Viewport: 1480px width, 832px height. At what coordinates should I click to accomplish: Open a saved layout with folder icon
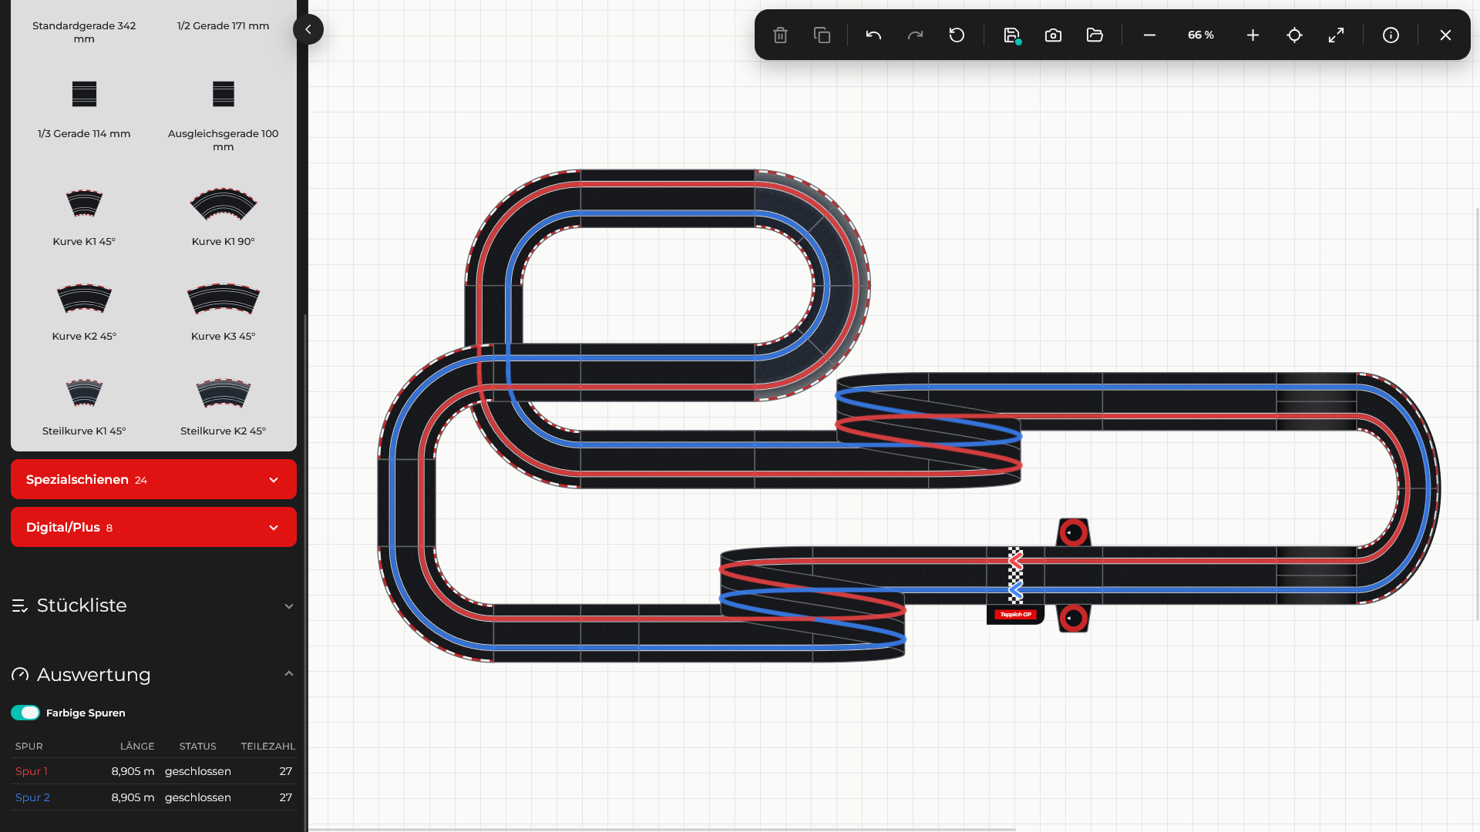1095,35
